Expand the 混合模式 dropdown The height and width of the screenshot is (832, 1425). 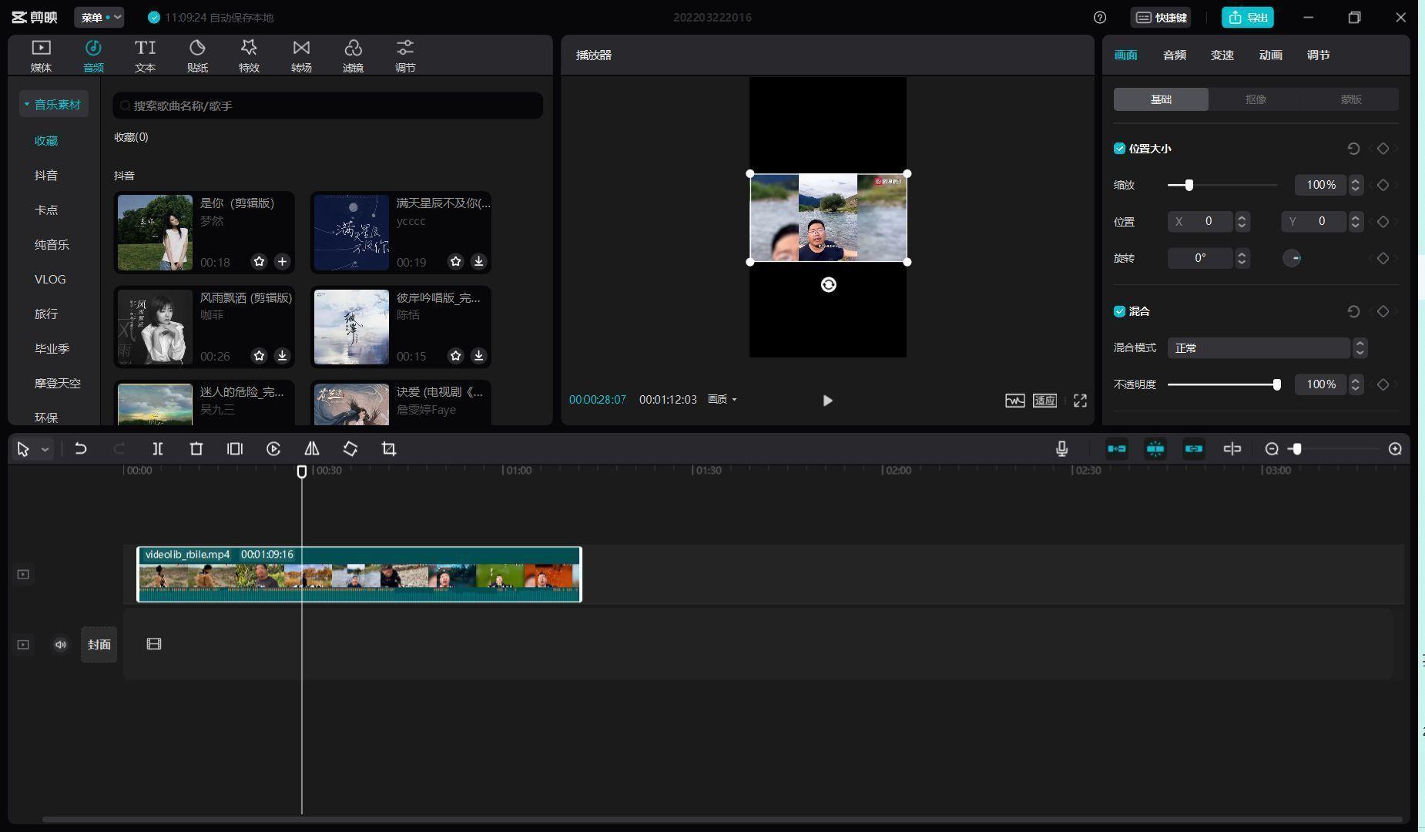click(x=1267, y=348)
